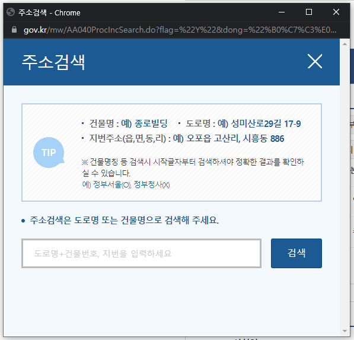Click the 검색 search button
The height and width of the screenshot is (340, 354).
tap(296, 253)
